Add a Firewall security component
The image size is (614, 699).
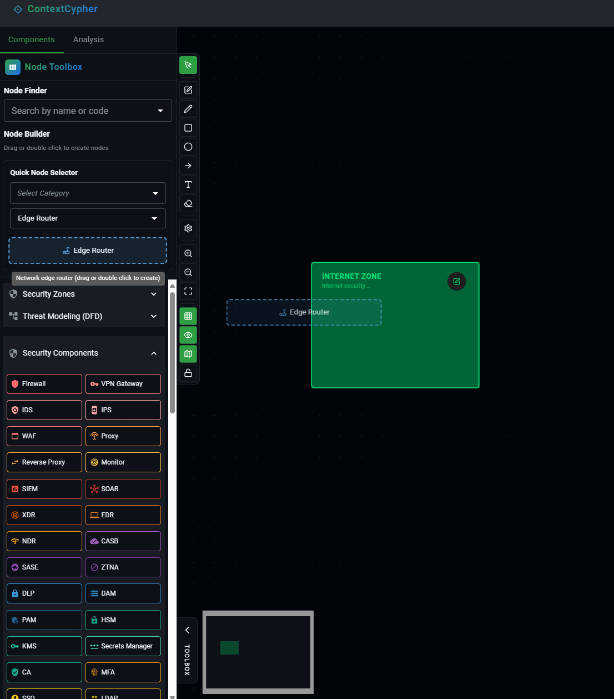tap(44, 383)
